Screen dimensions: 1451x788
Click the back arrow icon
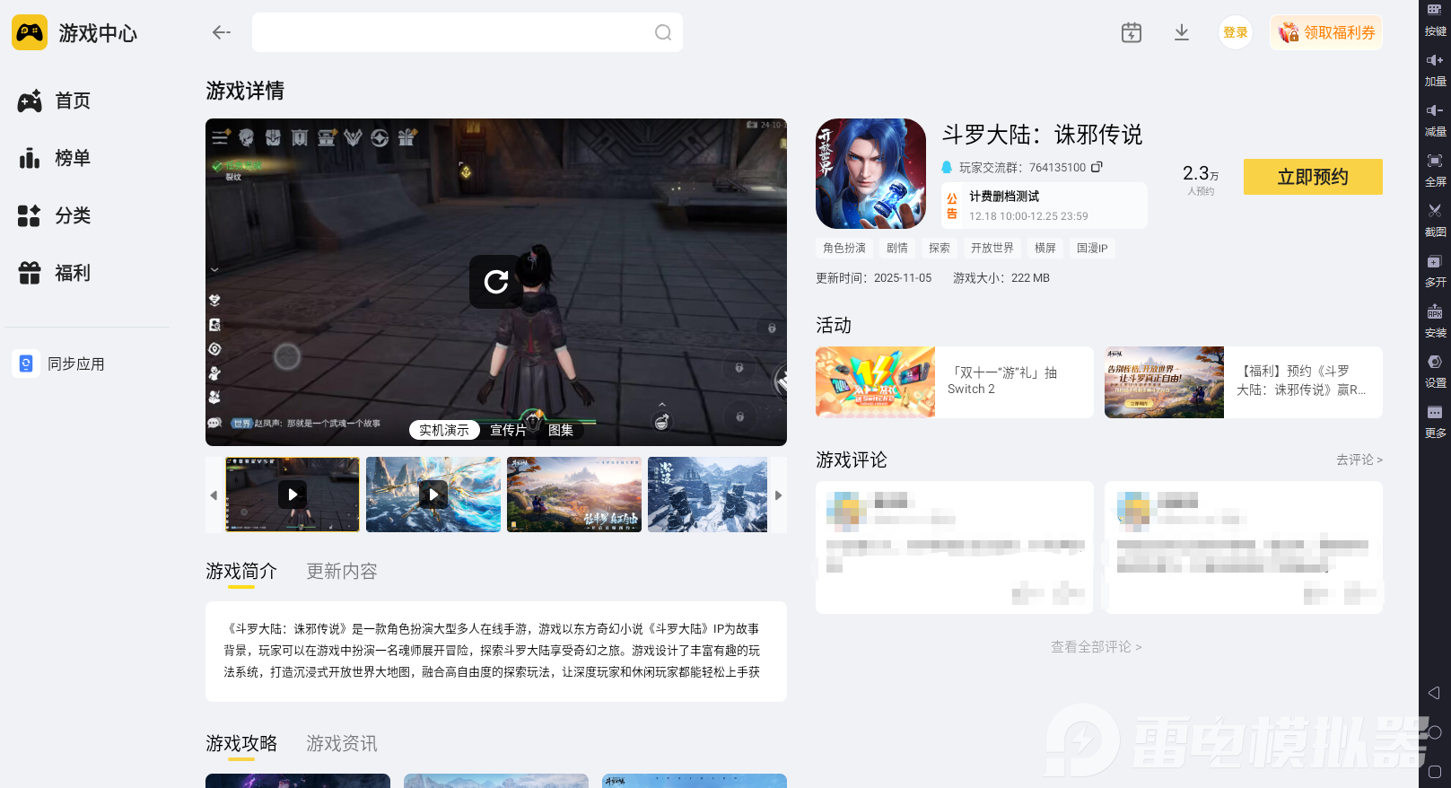point(221,32)
